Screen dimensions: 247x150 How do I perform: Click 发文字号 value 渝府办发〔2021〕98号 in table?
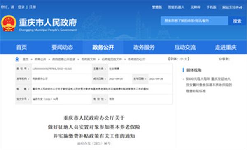click(x=45, y=99)
